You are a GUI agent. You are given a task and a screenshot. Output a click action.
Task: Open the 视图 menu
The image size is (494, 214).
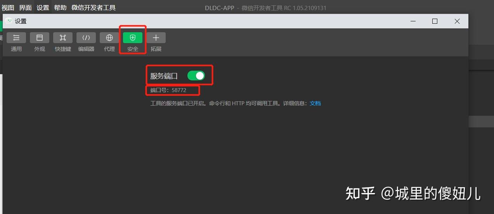[x=8, y=8]
